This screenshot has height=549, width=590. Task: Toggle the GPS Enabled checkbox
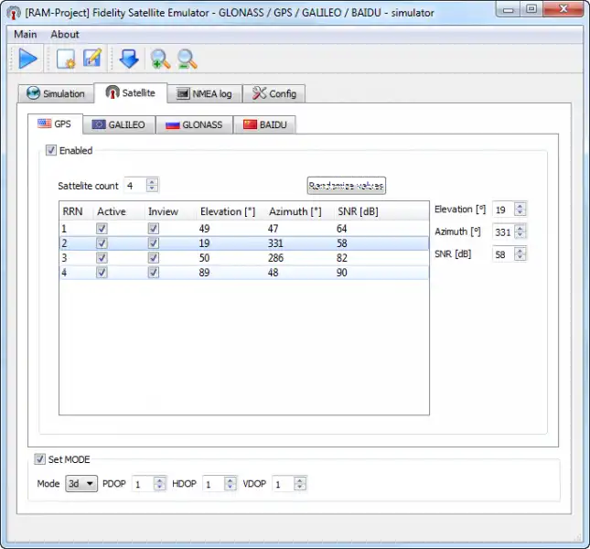click(x=51, y=150)
